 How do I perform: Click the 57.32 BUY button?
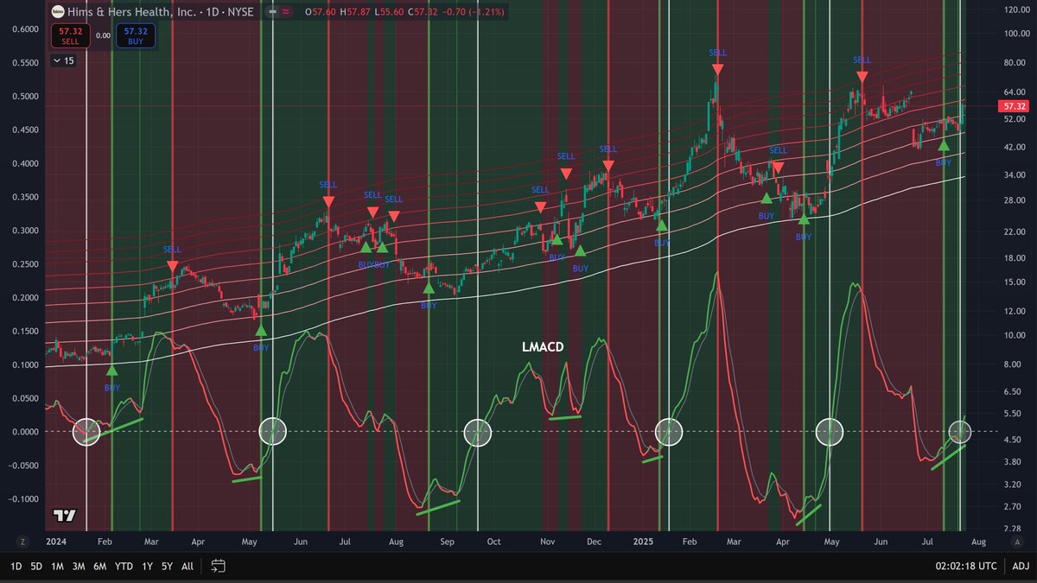[x=137, y=35]
